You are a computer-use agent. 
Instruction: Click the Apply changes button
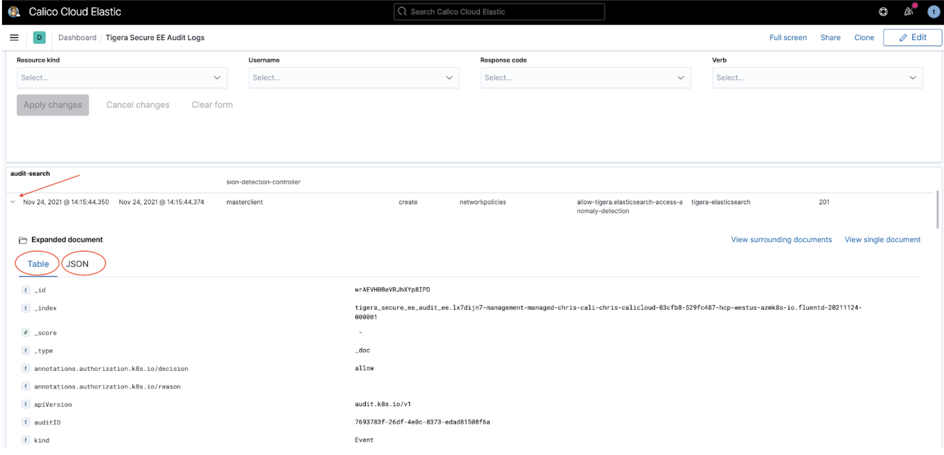point(52,105)
